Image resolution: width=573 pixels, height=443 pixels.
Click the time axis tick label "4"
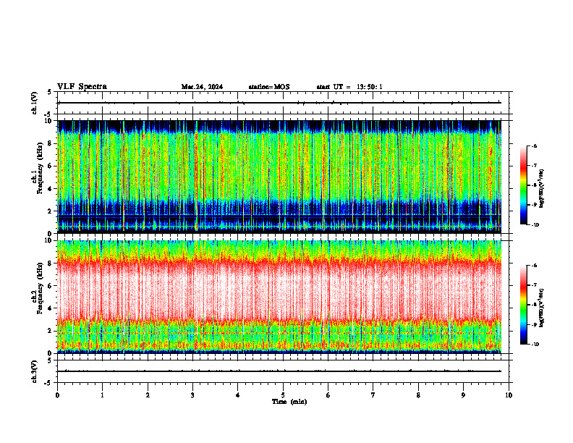[238, 395]
